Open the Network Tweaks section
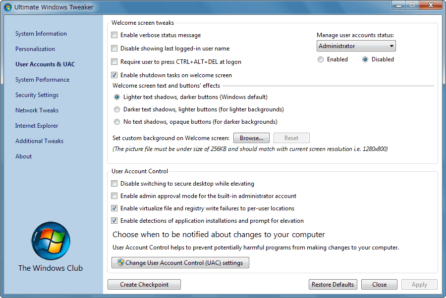Viewport: 446px width, 298px height. click(x=37, y=110)
